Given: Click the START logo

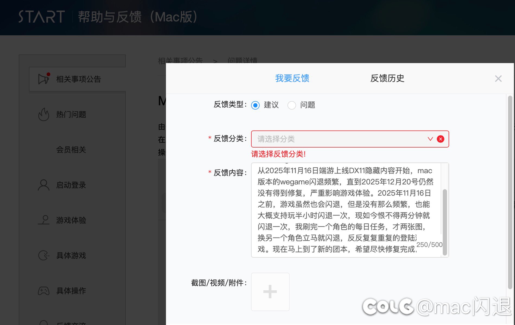Looking at the screenshot, I should pyautogui.click(x=41, y=17).
